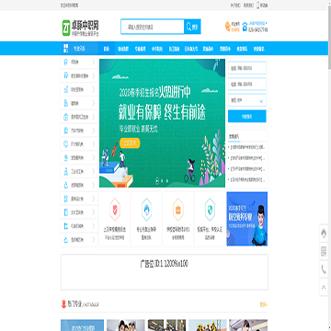Expand the twelfth sidebar category chevron
The width and height of the screenshot is (331, 331).
(94, 212)
